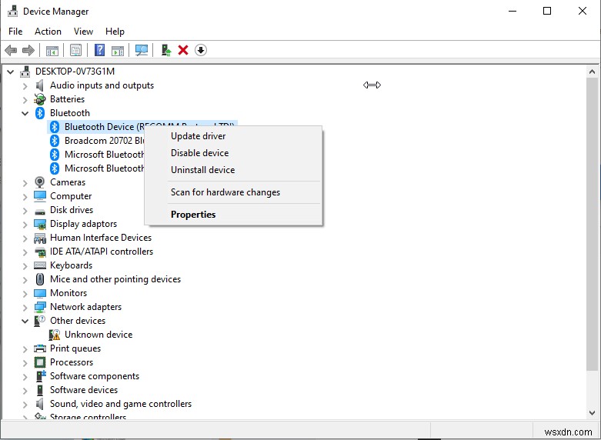Click the Disable device down-arrow icon

pos(201,50)
